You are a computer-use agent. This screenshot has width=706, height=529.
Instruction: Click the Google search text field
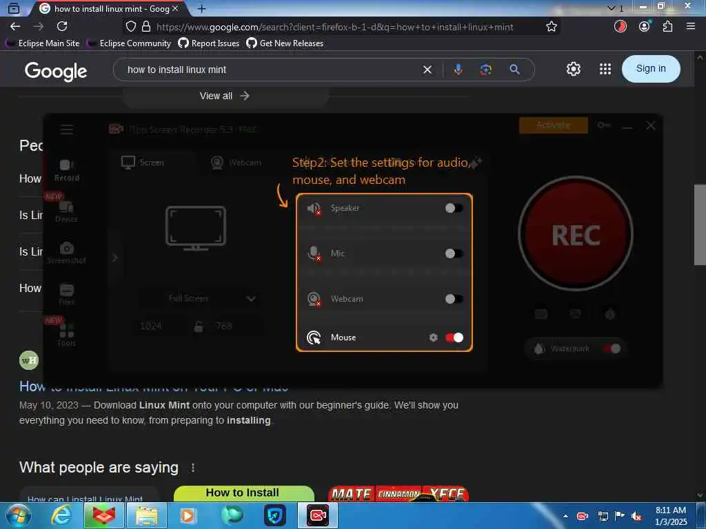click(270, 70)
